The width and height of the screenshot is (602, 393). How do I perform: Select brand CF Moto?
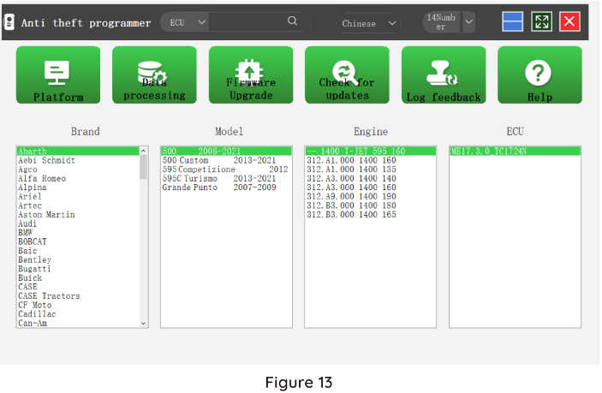coord(78,304)
